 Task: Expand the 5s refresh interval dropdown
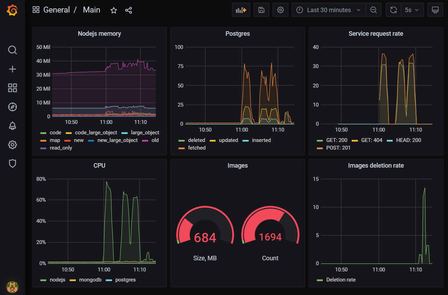tap(412, 10)
